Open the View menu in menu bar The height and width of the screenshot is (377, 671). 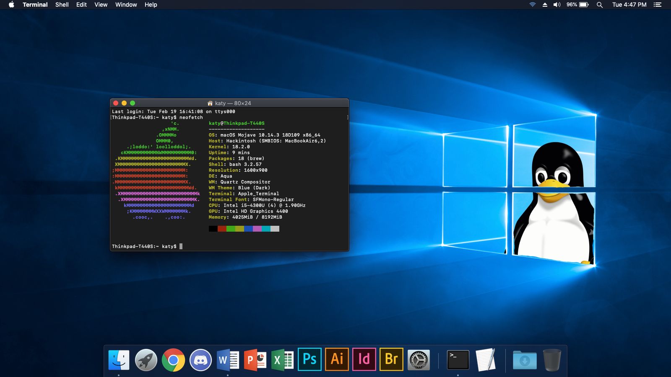tap(101, 5)
